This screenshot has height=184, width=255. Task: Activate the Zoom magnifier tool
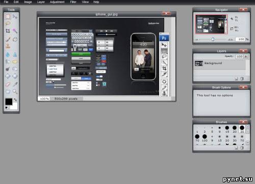click(x=15, y=91)
